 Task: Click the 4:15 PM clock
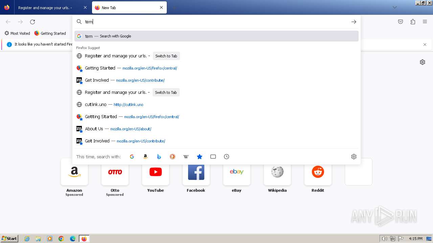tap(415, 239)
